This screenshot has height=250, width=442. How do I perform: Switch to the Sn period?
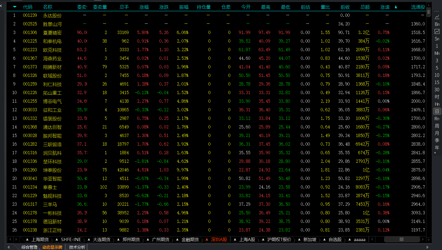(437, 39)
